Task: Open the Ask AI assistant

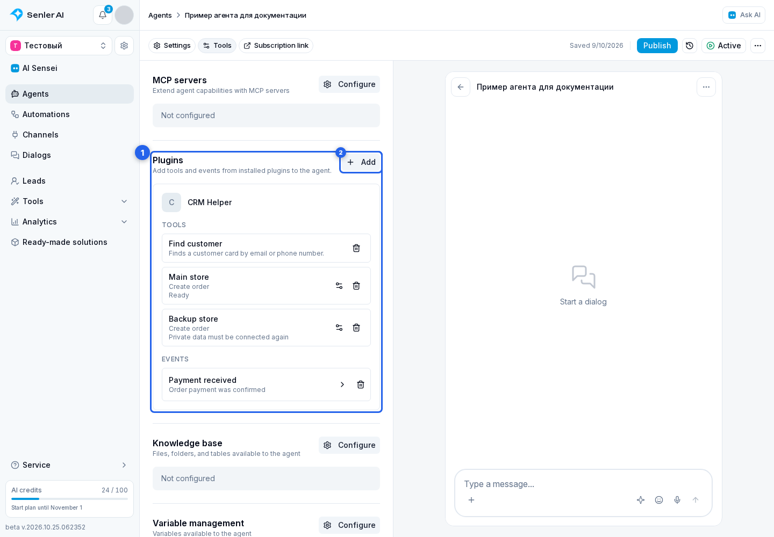Action: coord(744,15)
